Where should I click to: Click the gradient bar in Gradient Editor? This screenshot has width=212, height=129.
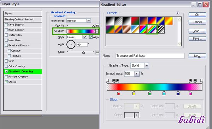click(154, 87)
